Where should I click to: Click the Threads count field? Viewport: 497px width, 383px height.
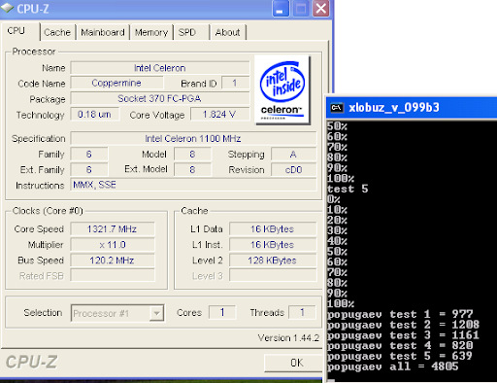click(x=302, y=312)
